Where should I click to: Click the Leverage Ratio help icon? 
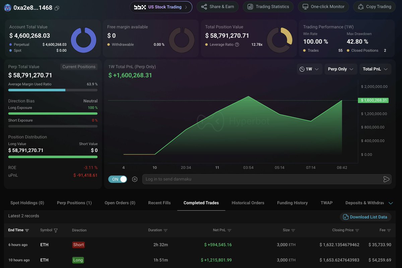[x=237, y=44]
